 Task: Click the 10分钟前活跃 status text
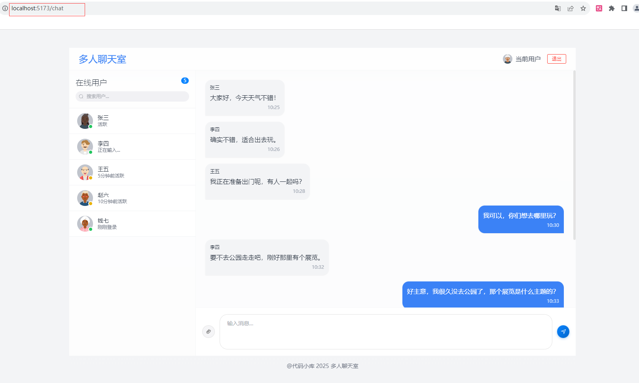tap(112, 202)
